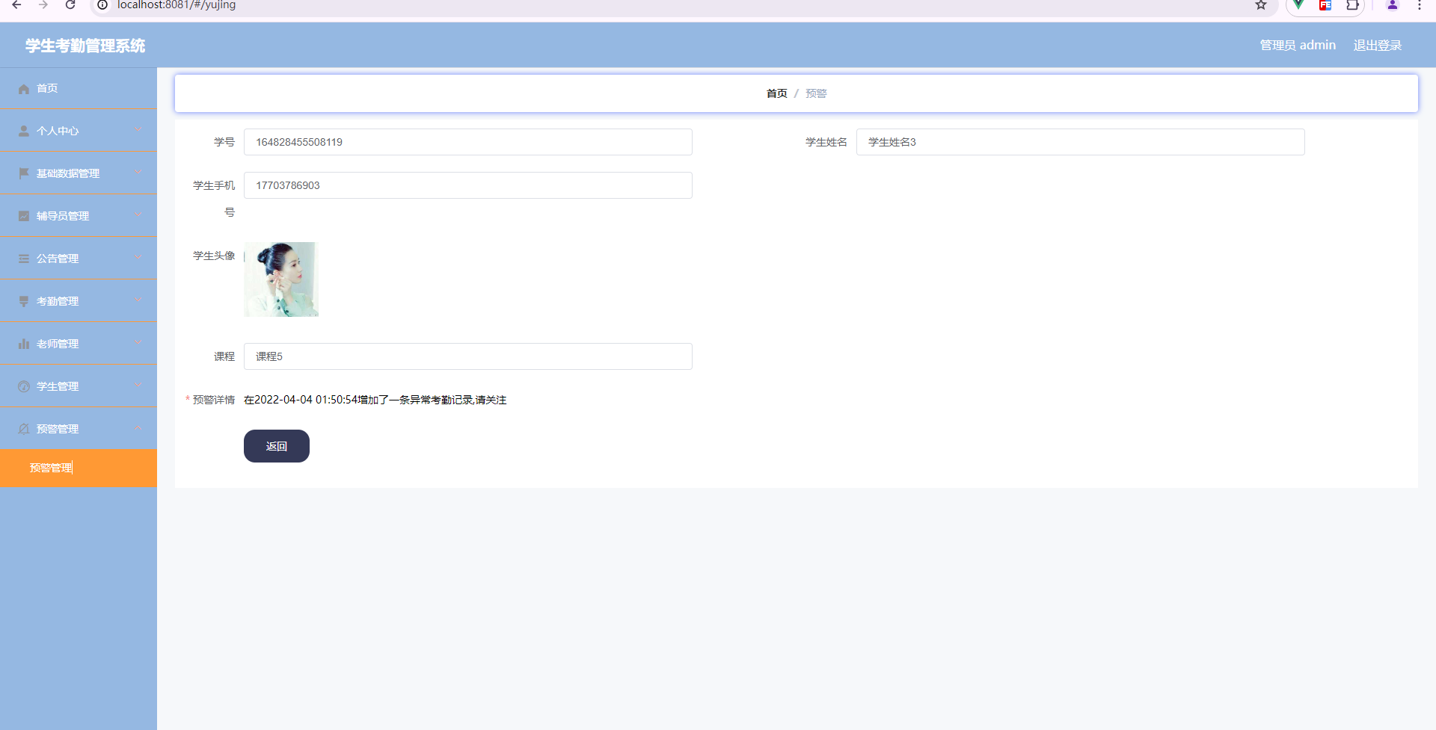Open the 考勤管理 sidebar menu
The height and width of the screenshot is (730, 1436).
[x=79, y=301]
